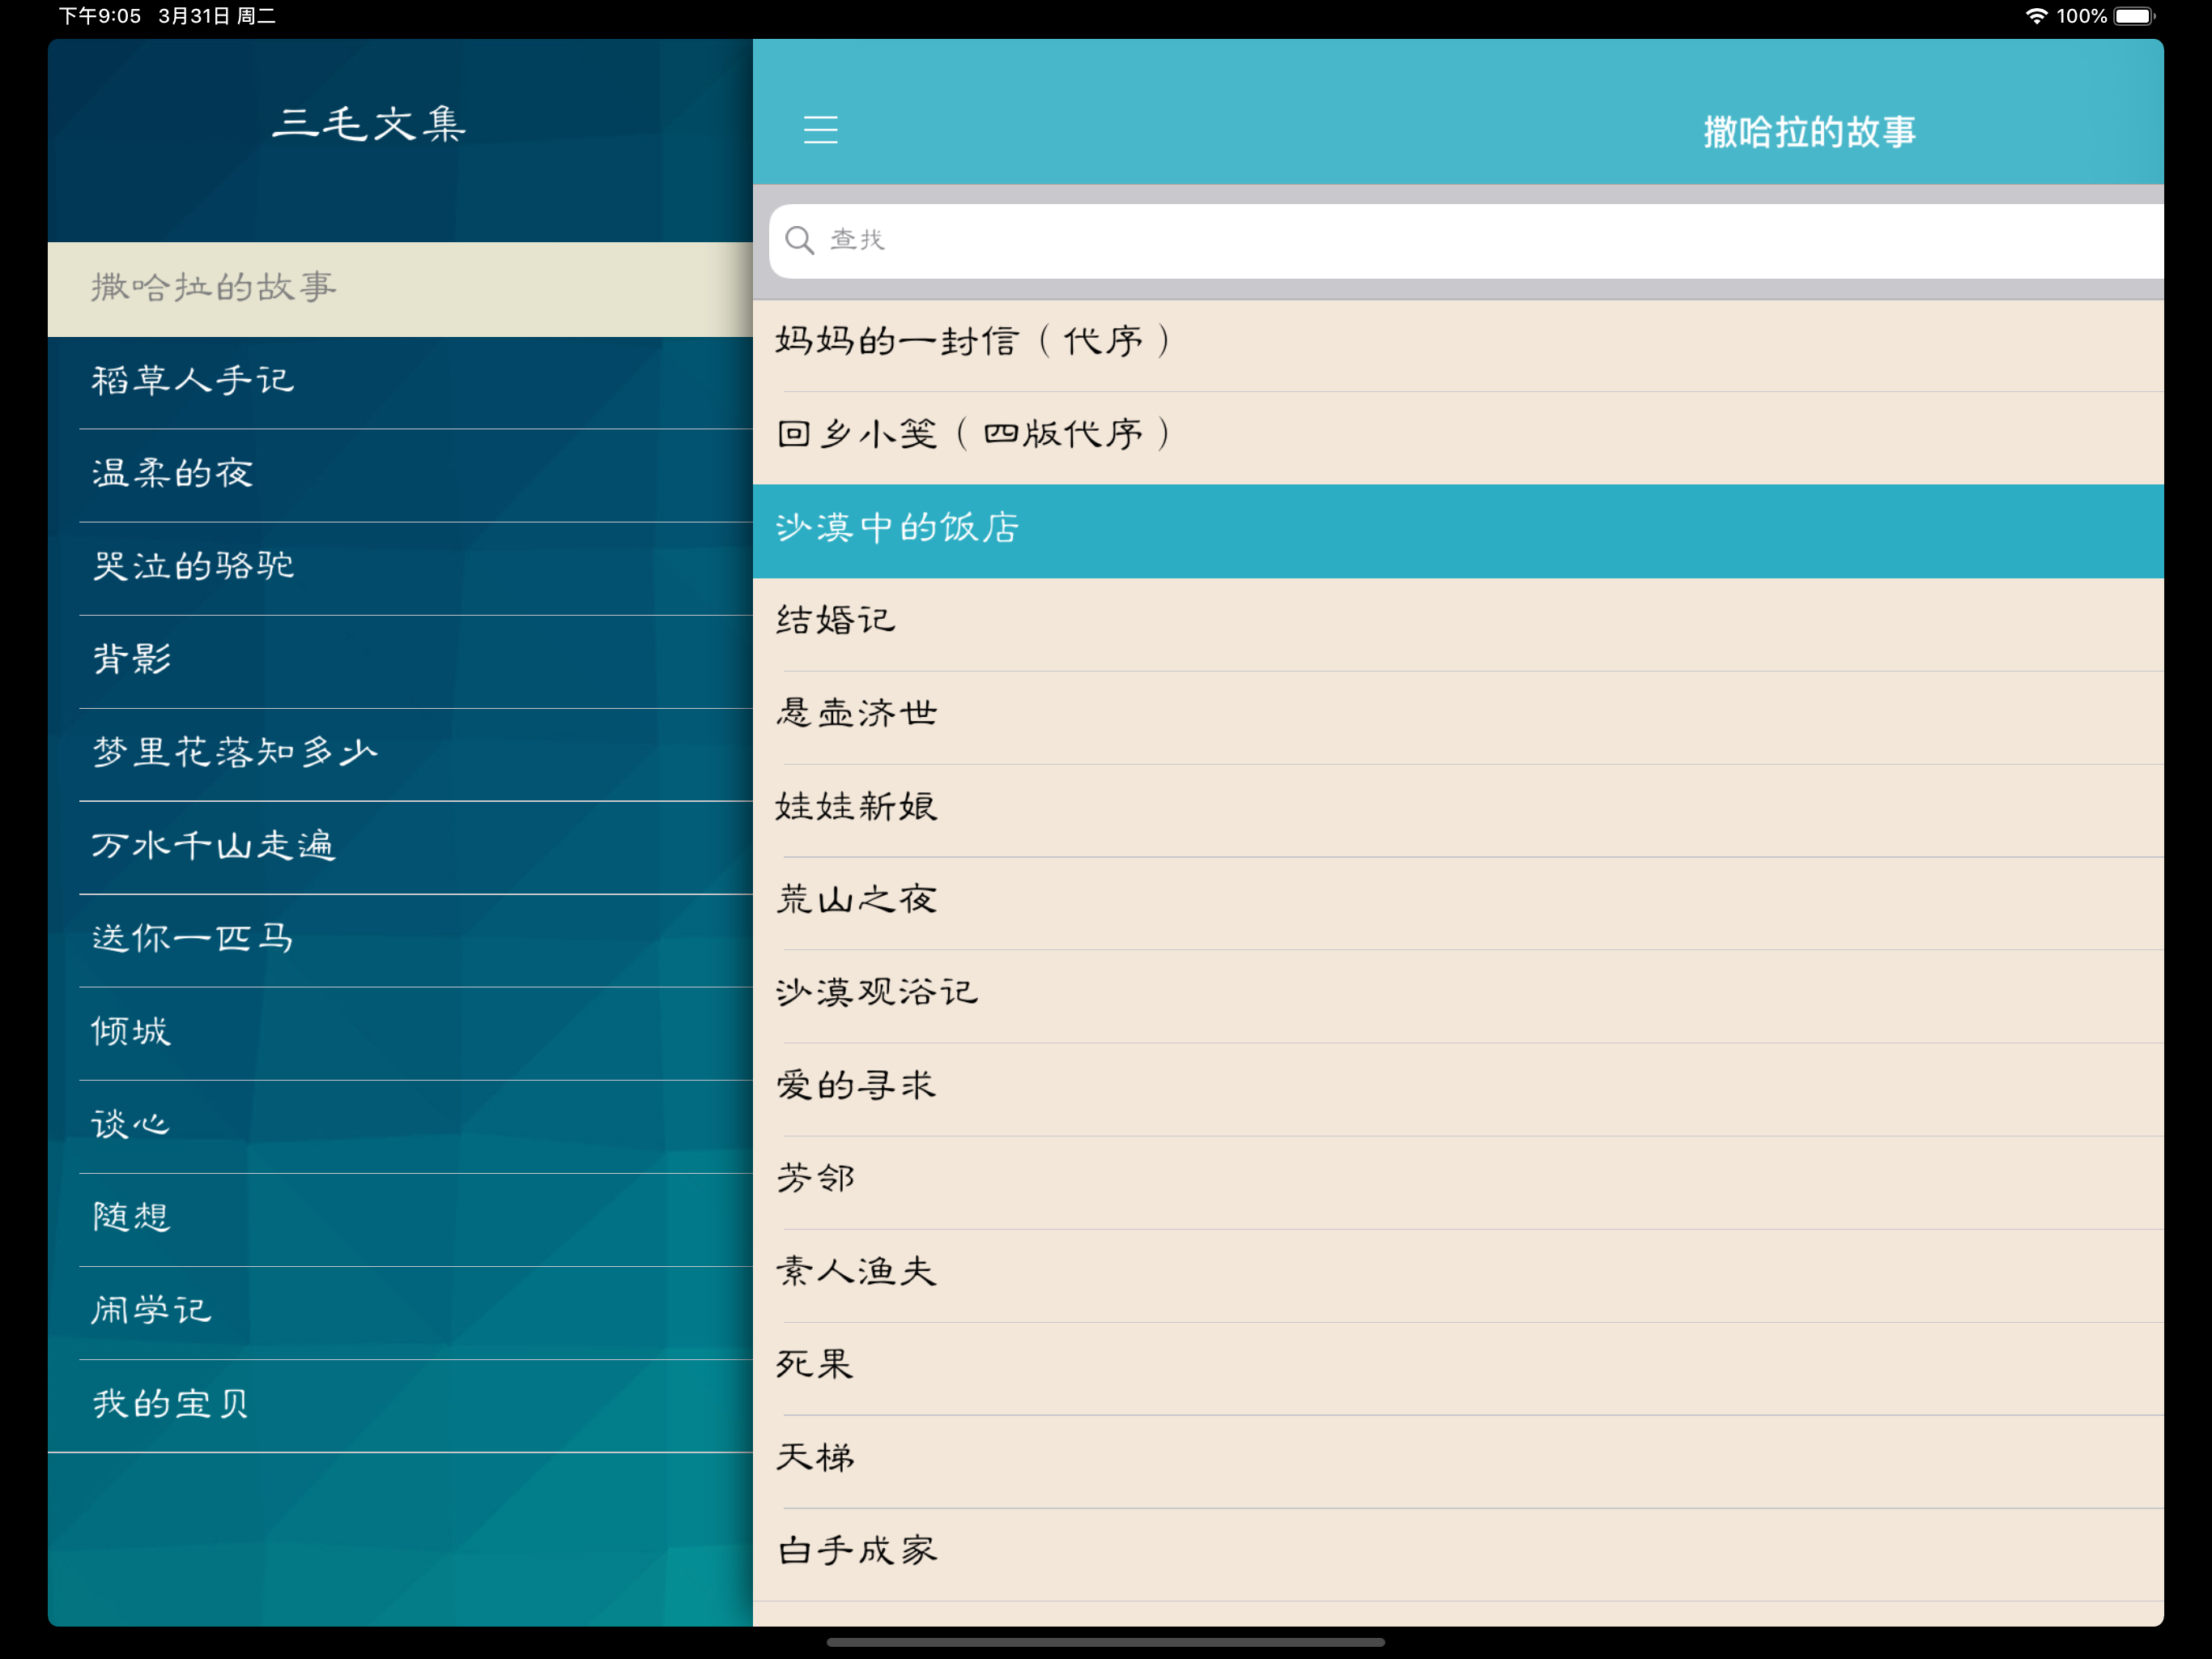Tap the home indicator bar
Screen dimensions: 2212x1659
tap(1106, 1642)
